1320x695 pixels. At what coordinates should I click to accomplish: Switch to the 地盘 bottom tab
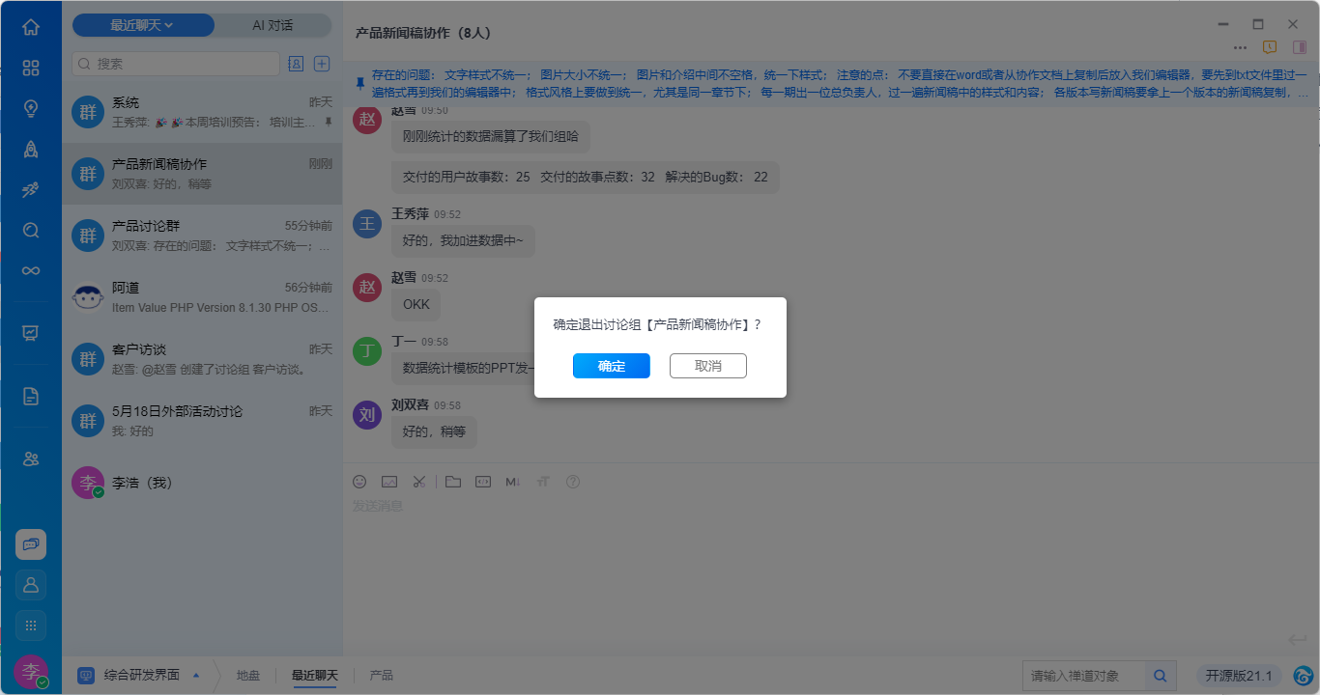pyautogui.click(x=248, y=676)
